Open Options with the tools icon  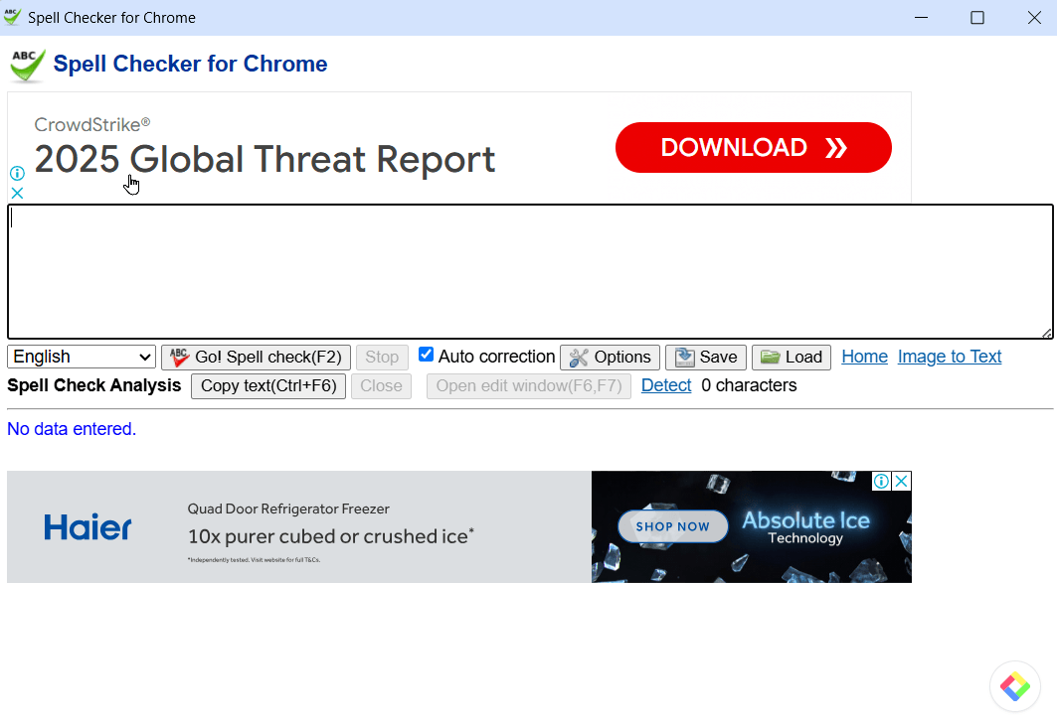(x=611, y=357)
